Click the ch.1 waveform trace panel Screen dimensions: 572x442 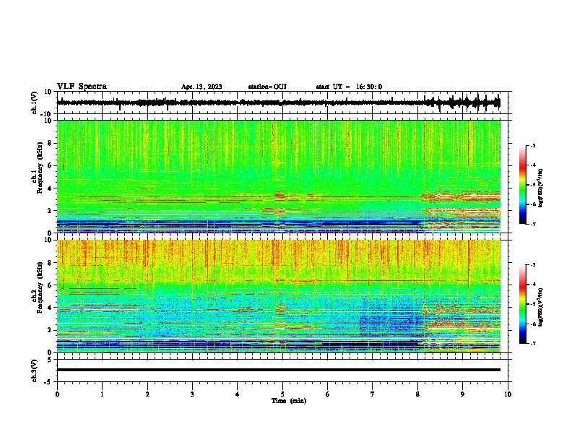282,103
